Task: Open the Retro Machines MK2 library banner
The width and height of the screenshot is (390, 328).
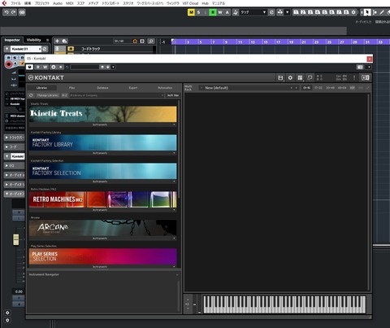Action: tap(103, 199)
